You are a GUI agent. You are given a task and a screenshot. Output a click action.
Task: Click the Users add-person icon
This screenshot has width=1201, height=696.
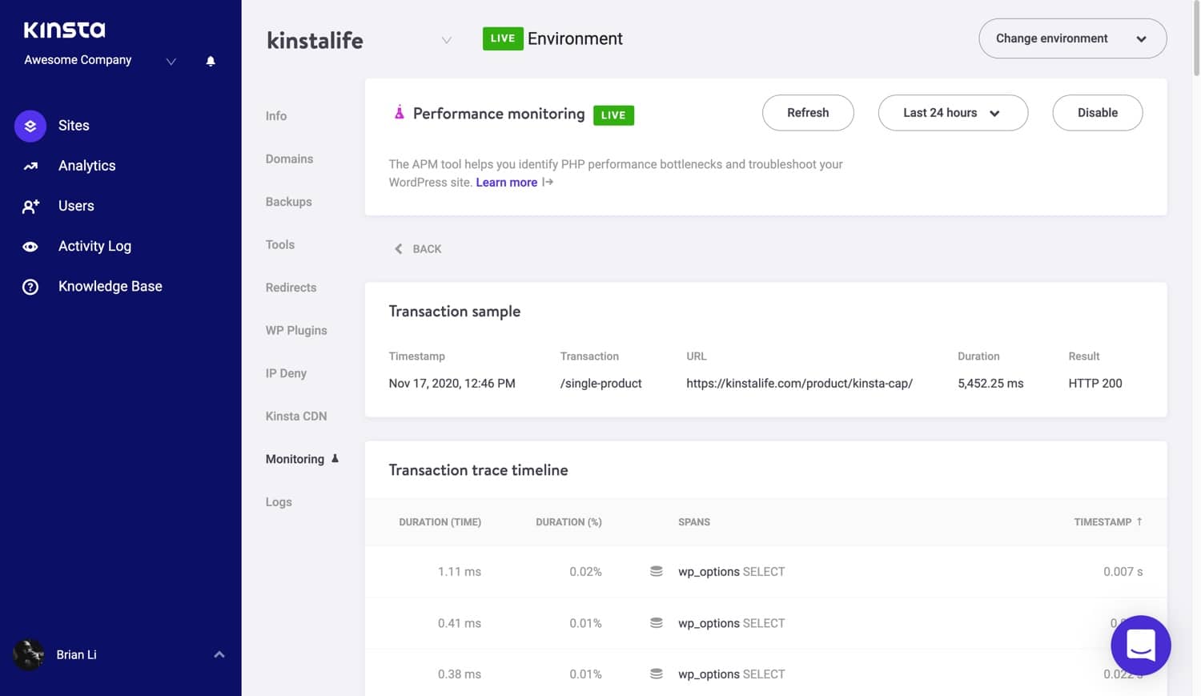pyautogui.click(x=30, y=207)
